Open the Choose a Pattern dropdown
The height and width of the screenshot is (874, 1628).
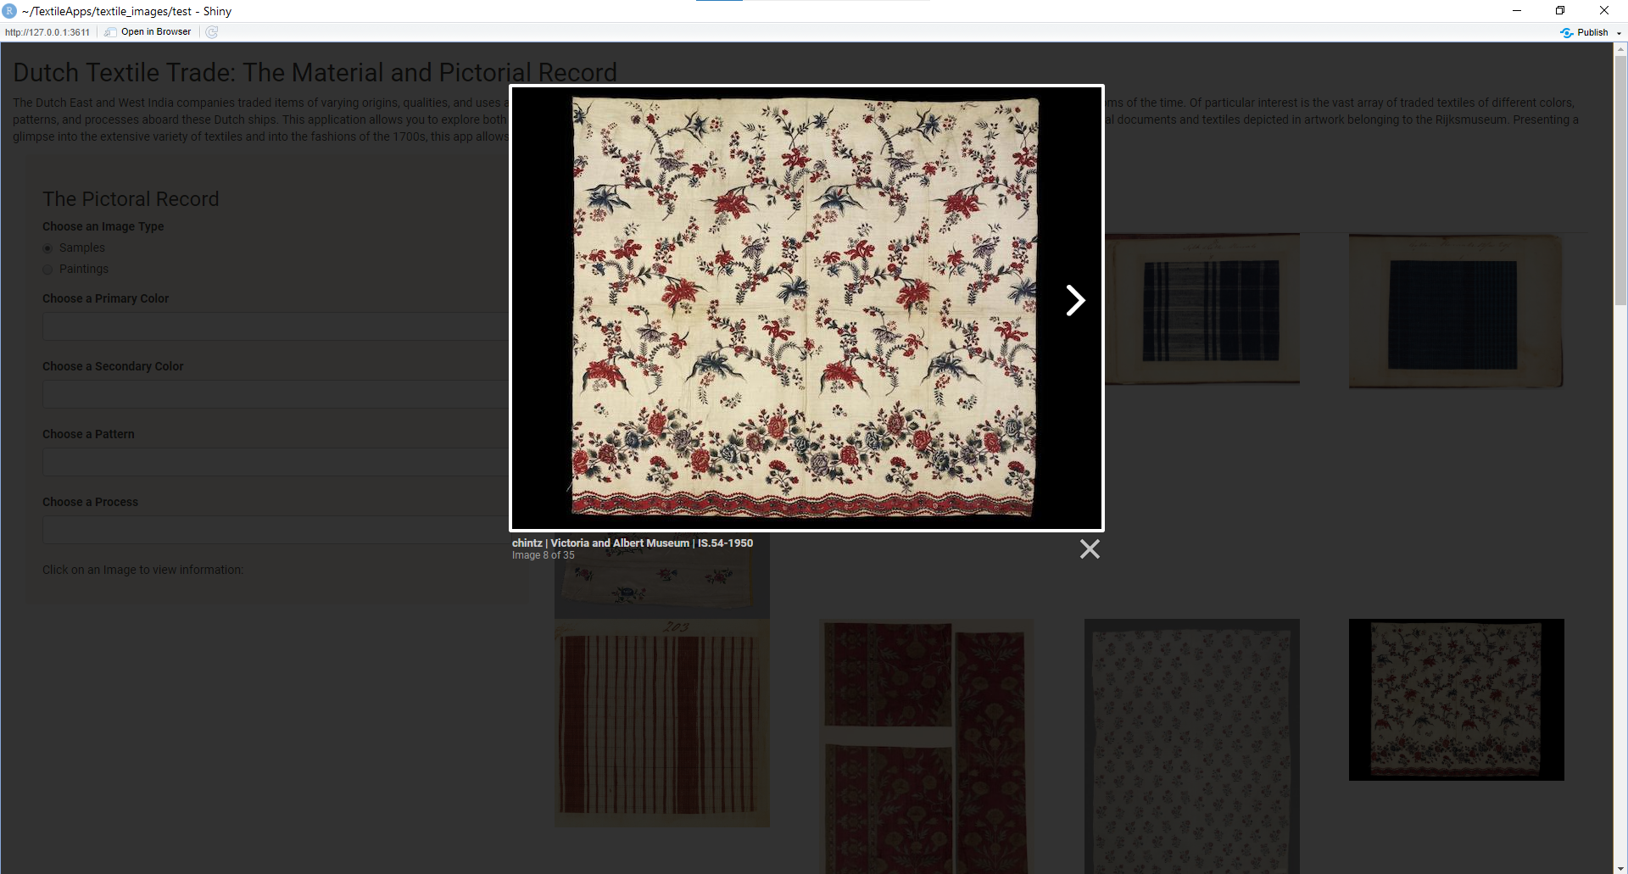276,462
